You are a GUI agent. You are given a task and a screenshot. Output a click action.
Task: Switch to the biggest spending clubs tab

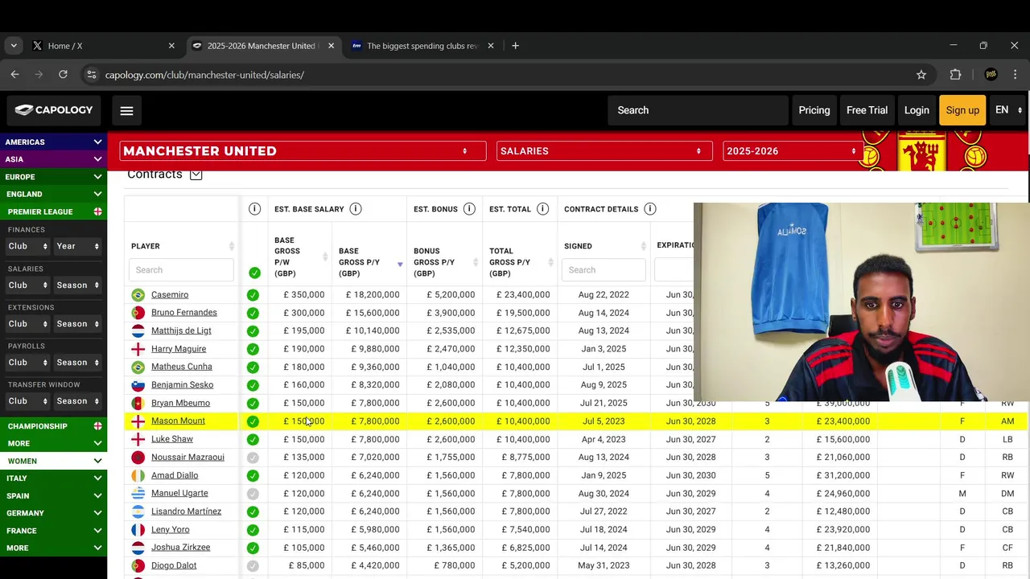422,46
